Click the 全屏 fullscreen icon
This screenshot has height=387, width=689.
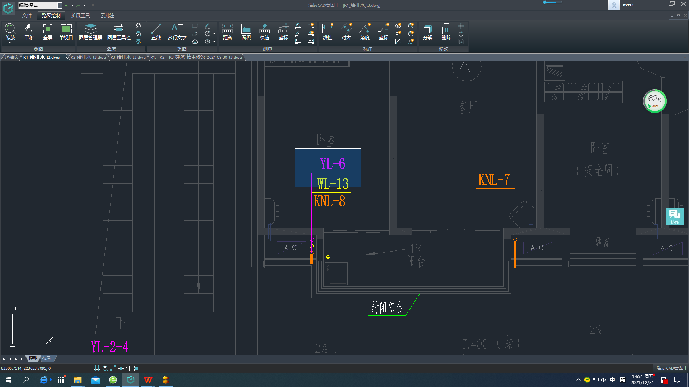pos(47,32)
